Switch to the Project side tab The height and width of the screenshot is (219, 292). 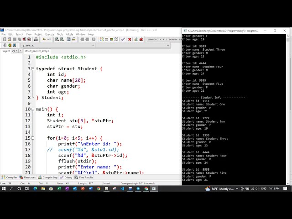(x=5, y=51)
